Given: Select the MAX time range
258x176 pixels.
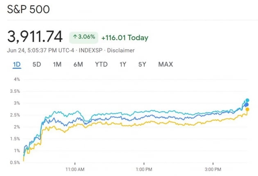Looking at the screenshot, I should click(165, 64).
